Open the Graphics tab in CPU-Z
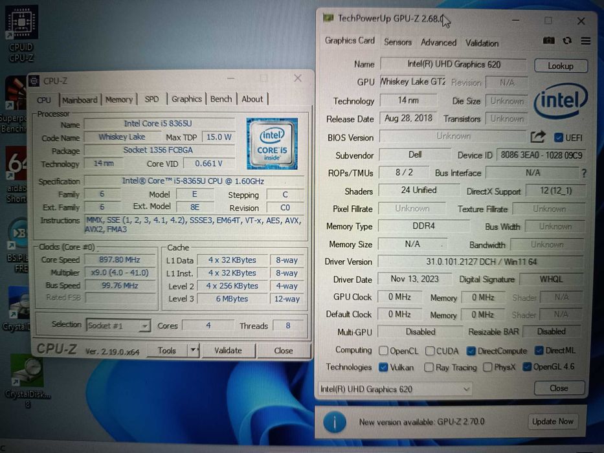Screen dimensions: 604x453 186,99
